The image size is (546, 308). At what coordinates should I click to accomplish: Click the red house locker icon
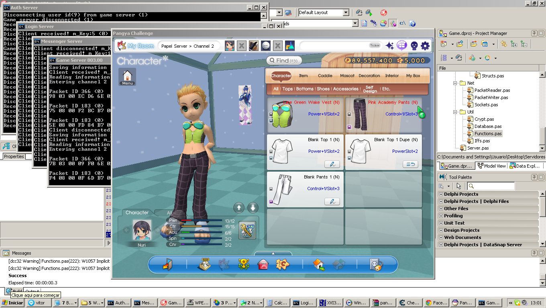point(263,264)
